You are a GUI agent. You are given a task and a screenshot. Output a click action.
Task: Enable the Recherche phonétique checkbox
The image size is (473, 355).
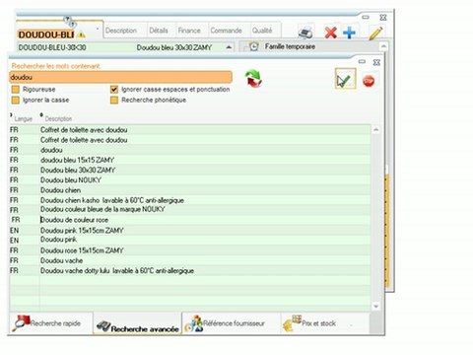[x=114, y=100]
